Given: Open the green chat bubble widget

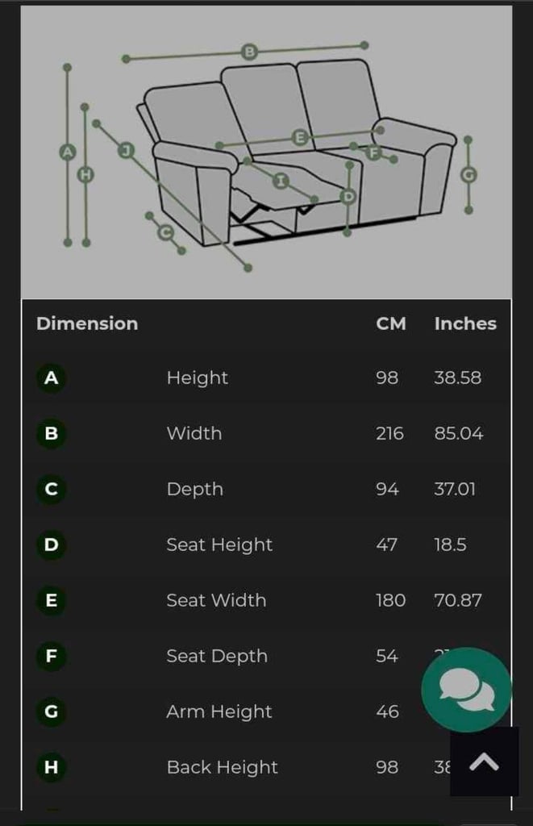Looking at the screenshot, I should 465,689.
